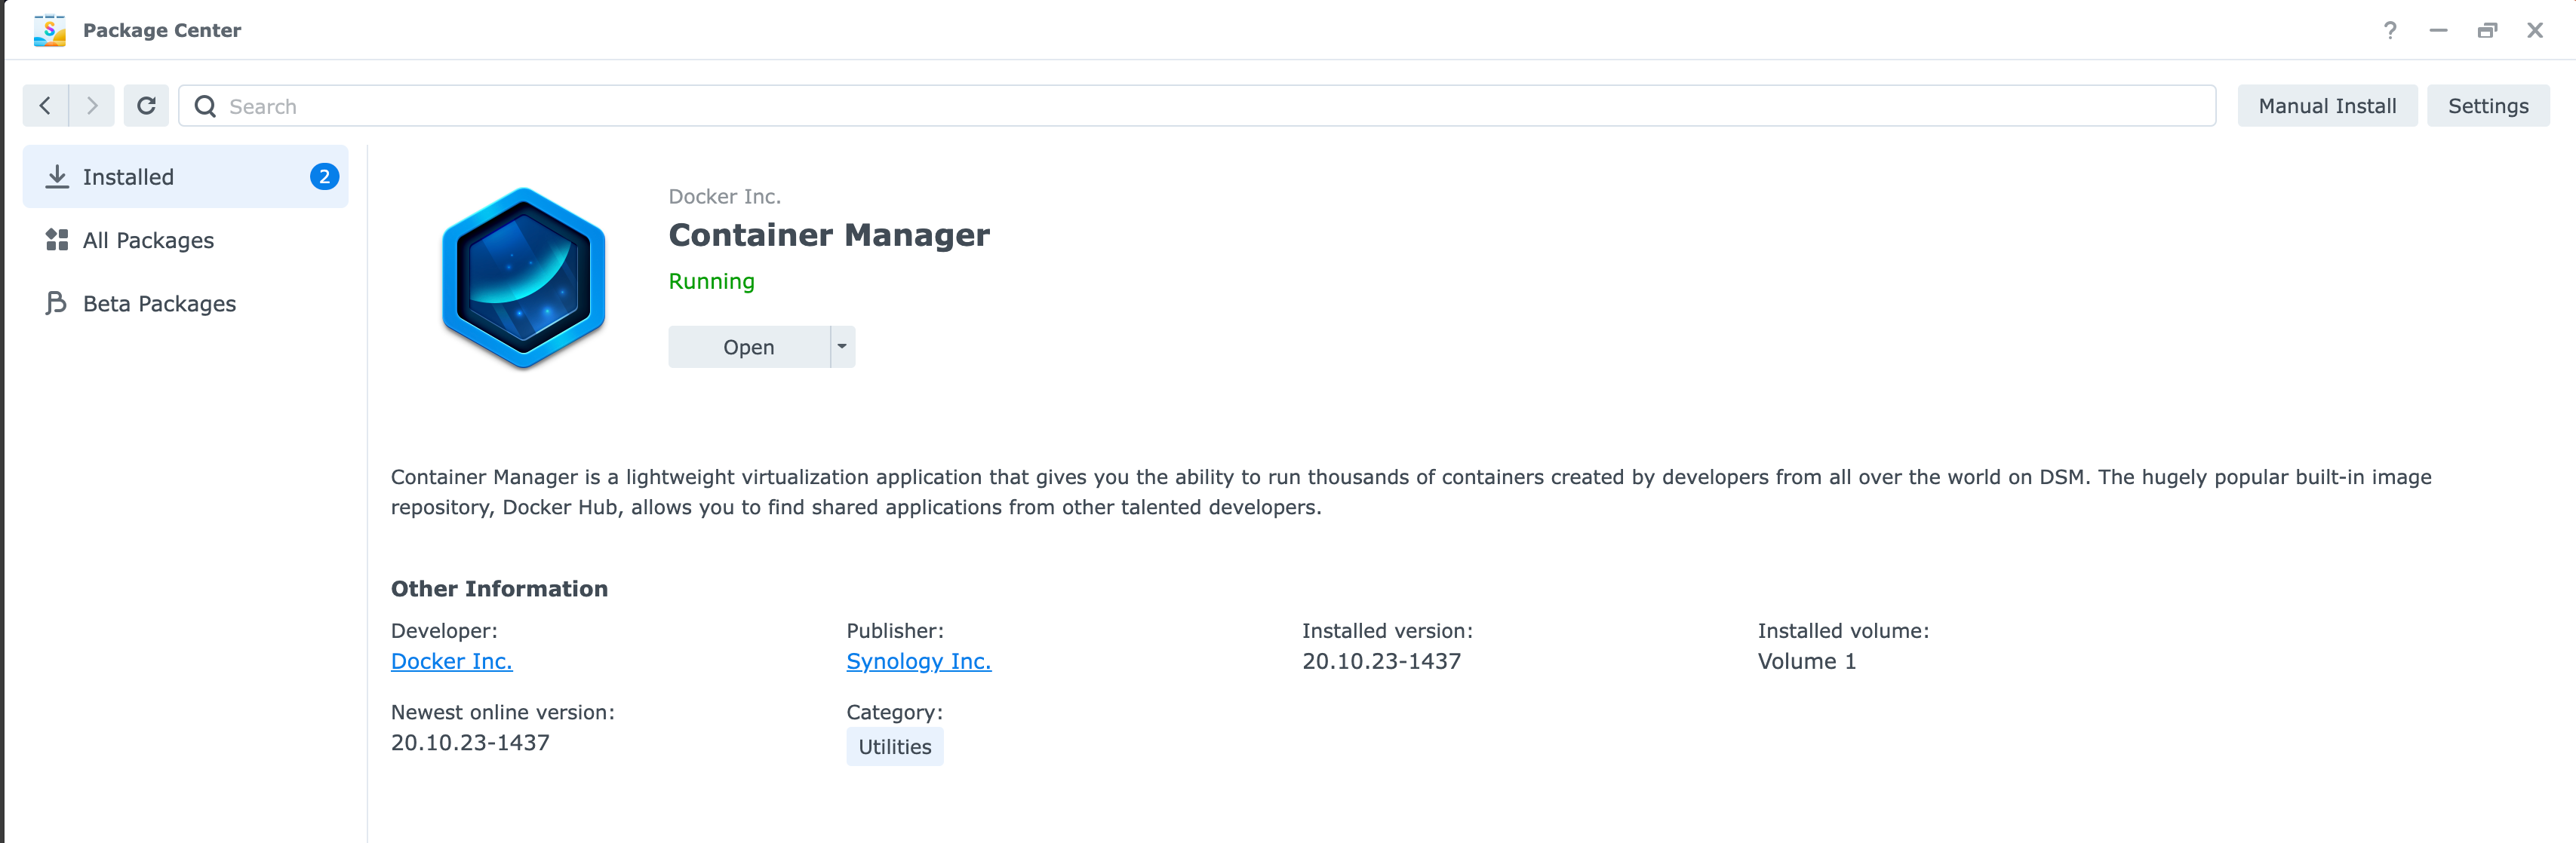Click the forward navigation arrow

click(92, 106)
